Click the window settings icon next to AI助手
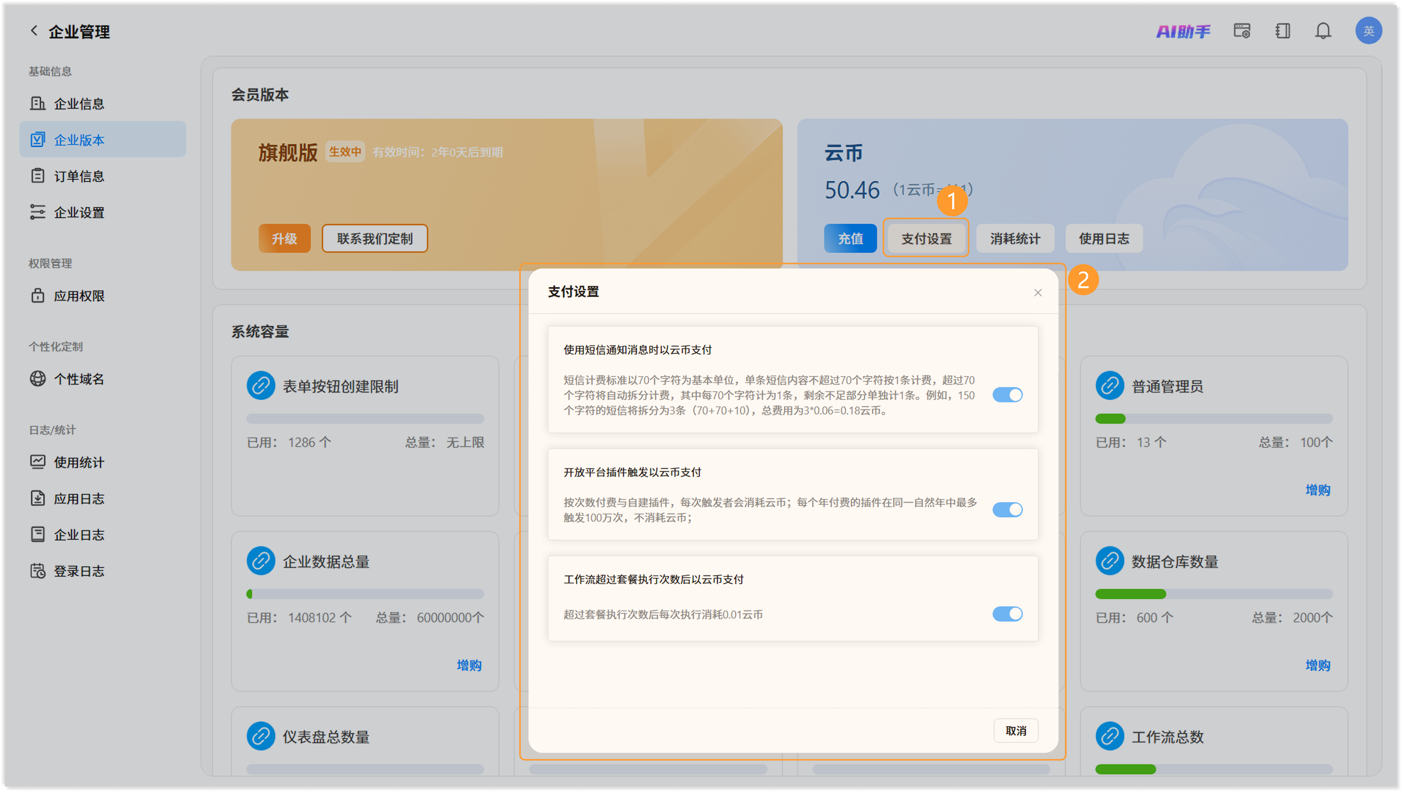 pyautogui.click(x=1241, y=31)
